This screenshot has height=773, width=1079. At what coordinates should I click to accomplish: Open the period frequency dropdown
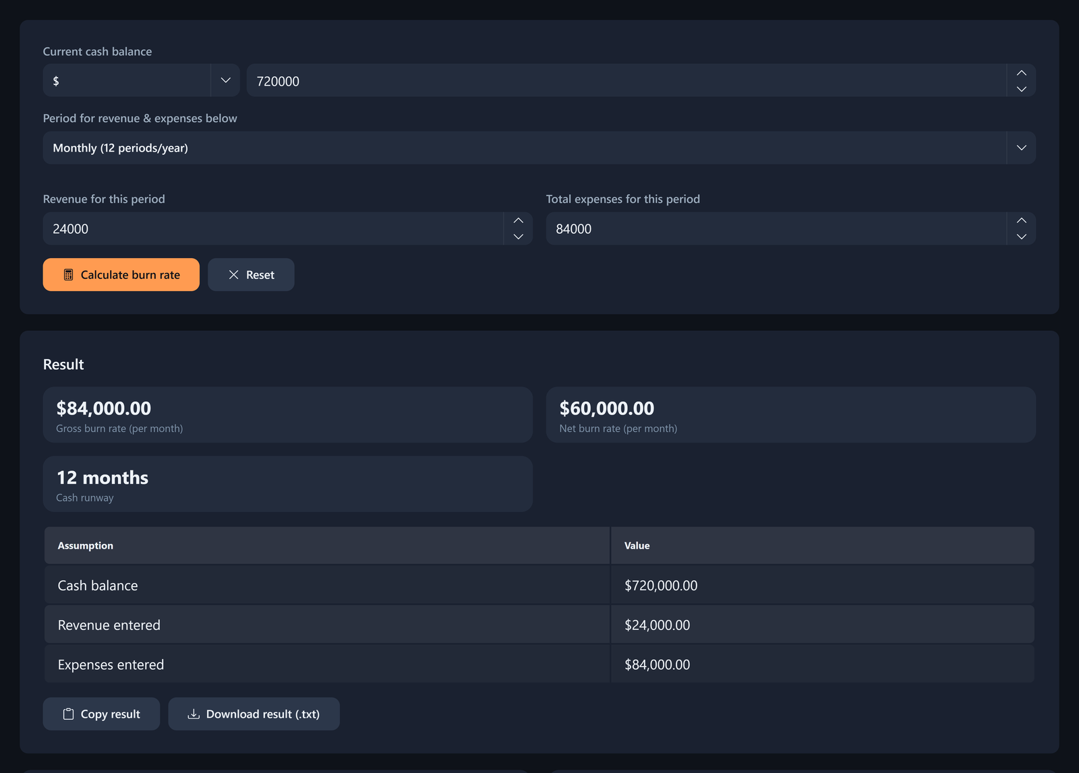[x=539, y=148]
